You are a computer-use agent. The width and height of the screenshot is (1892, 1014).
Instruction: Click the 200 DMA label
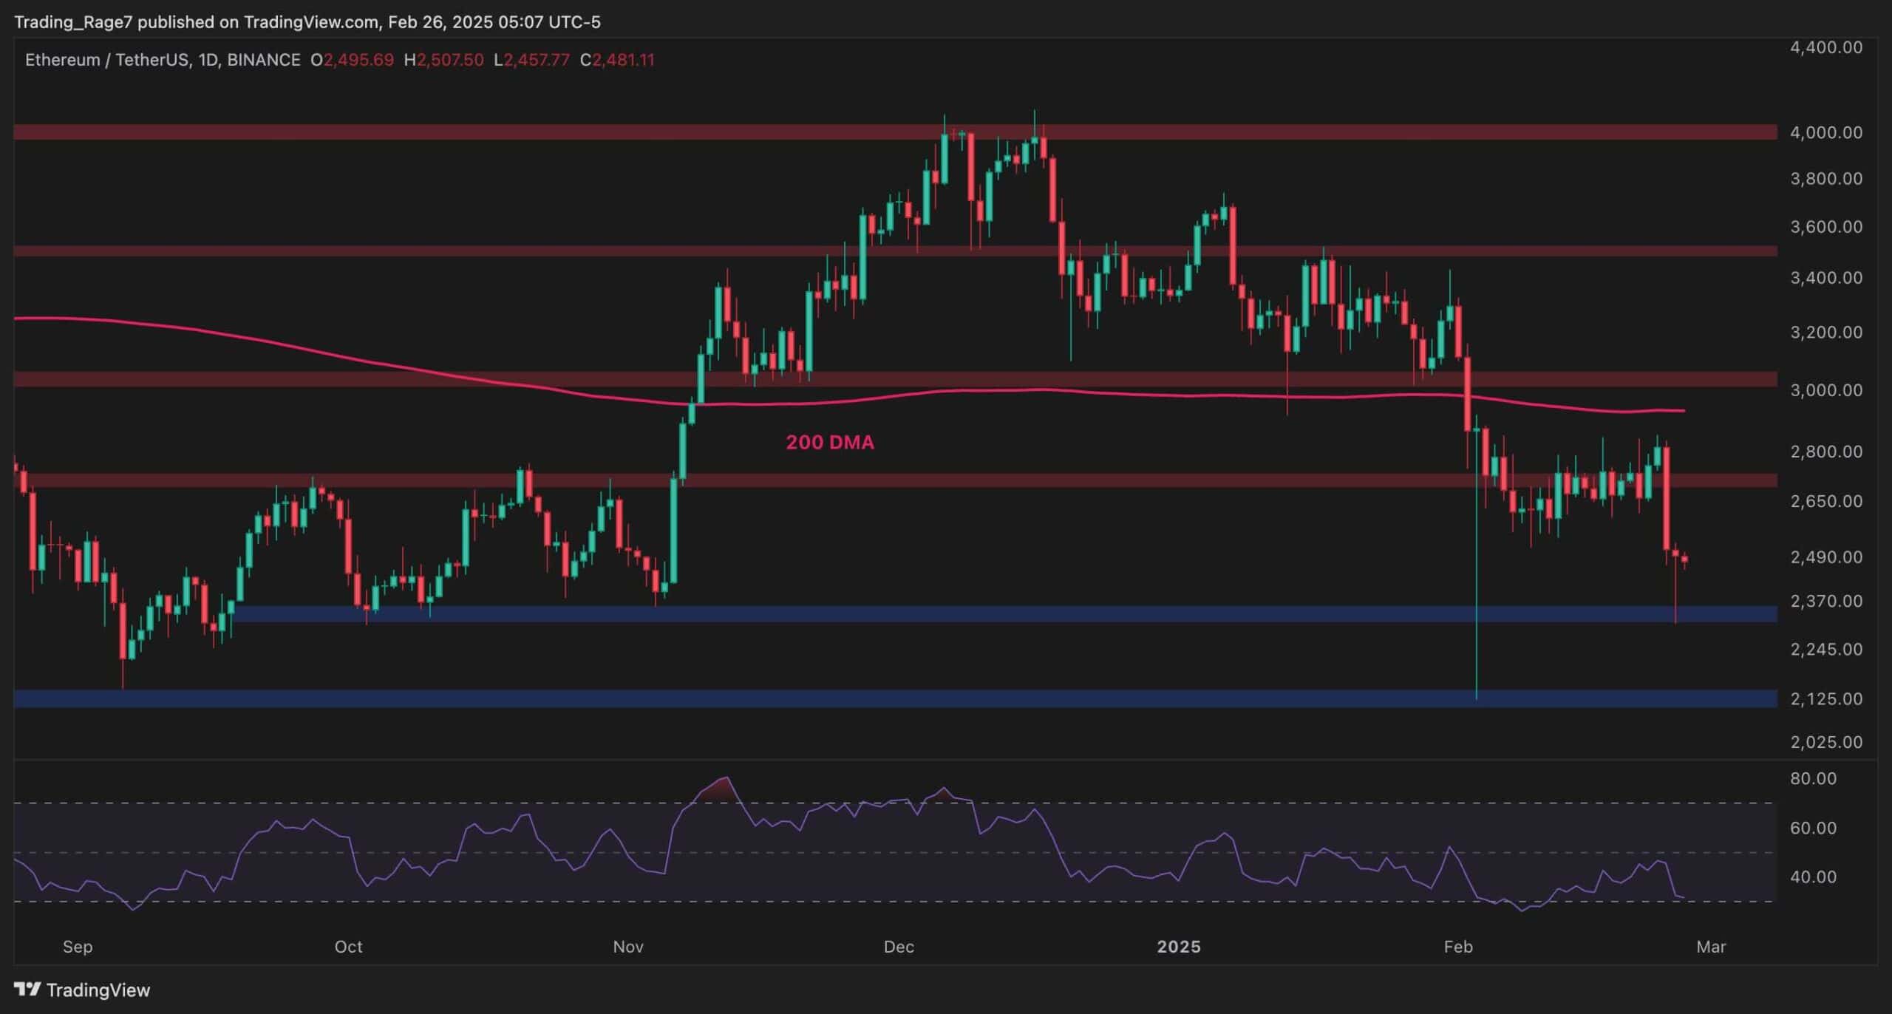click(x=829, y=442)
